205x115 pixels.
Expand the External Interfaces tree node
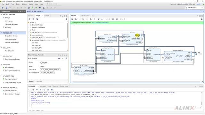point(29,25)
